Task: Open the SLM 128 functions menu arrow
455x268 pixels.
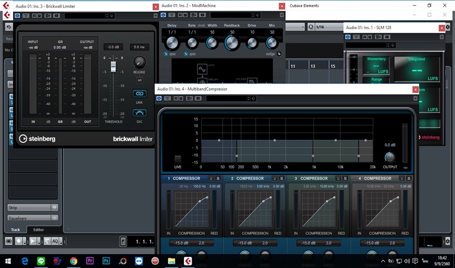Action: click(442, 37)
